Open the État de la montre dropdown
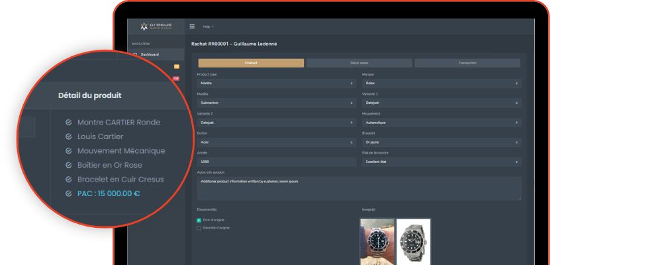 (442, 162)
